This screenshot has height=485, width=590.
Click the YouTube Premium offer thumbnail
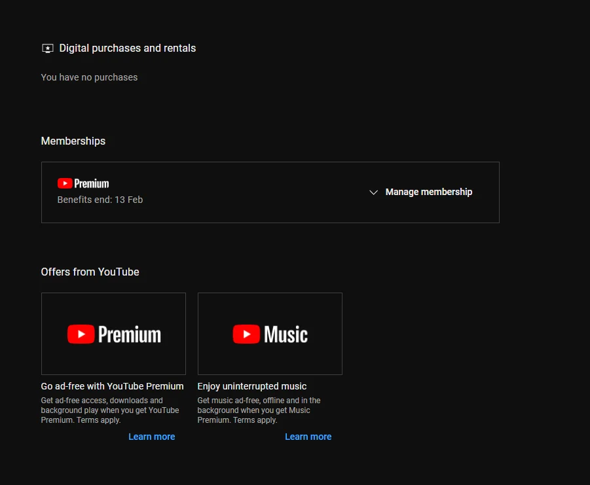(x=113, y=334)
